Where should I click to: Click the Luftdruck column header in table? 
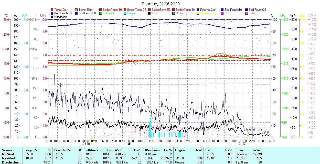click(91, 150)
